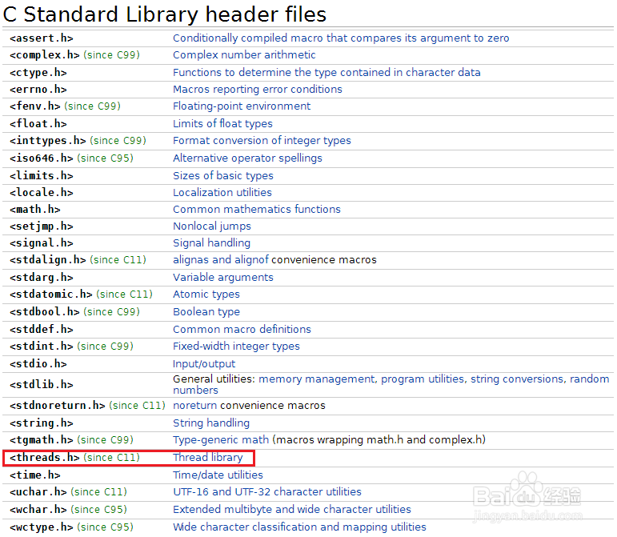Open 'Limits of float types' link
This screenshot has width=617, height=537.
pyautogui.click(x=222, y=124)
